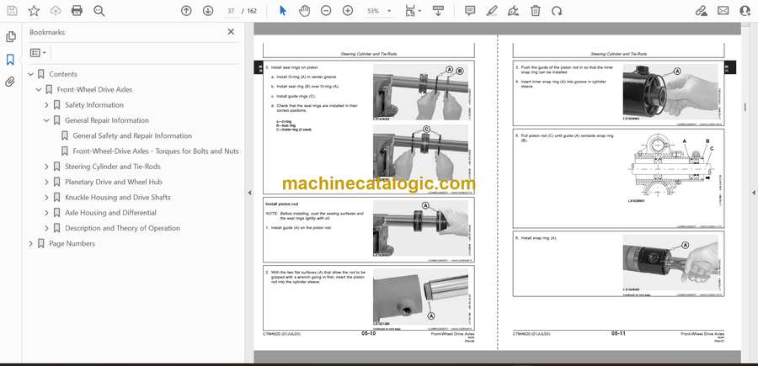This screenshot has height=366, width=758.
Task: Open the page fit options tool
Action: (x=413, y=11)
